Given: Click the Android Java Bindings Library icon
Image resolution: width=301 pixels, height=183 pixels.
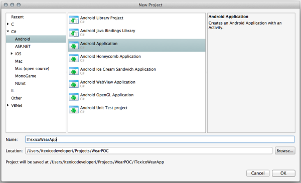Looking at the screenshot, I should coord(74,33).
